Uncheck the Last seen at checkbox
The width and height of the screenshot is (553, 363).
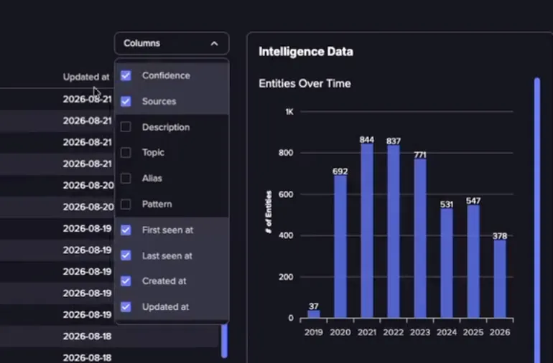coord(126,255)
